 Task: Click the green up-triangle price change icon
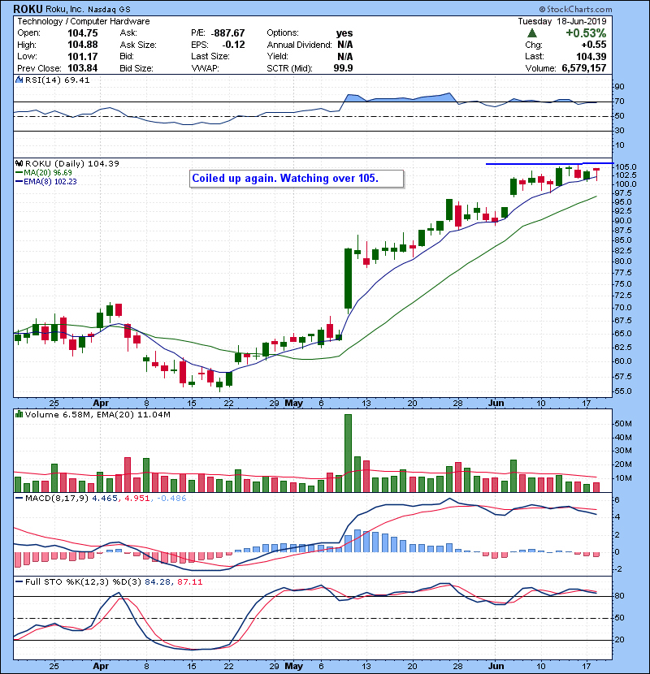(531, 33)
